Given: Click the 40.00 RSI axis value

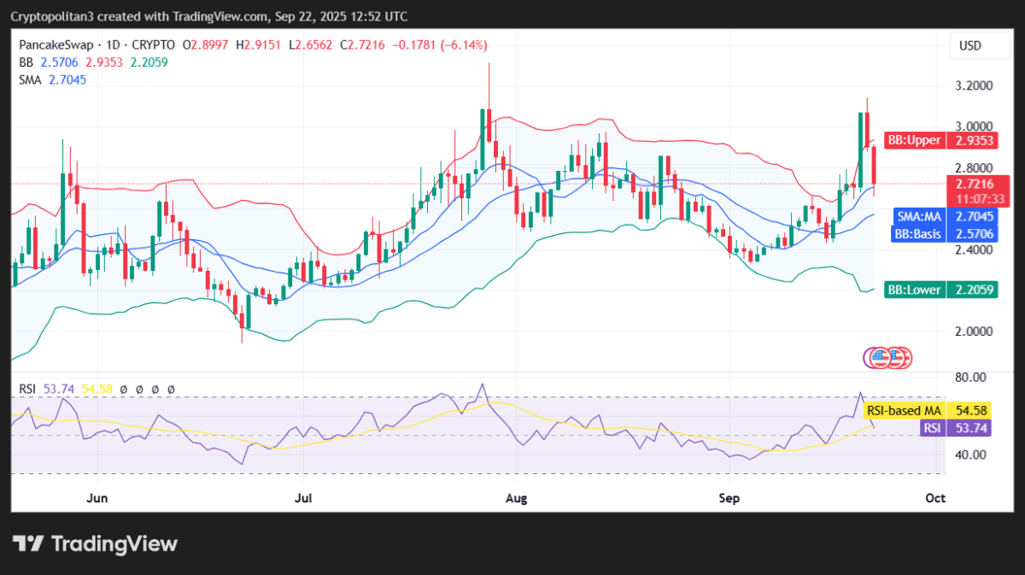Looking at the screenshot, I should click(970, 455).
